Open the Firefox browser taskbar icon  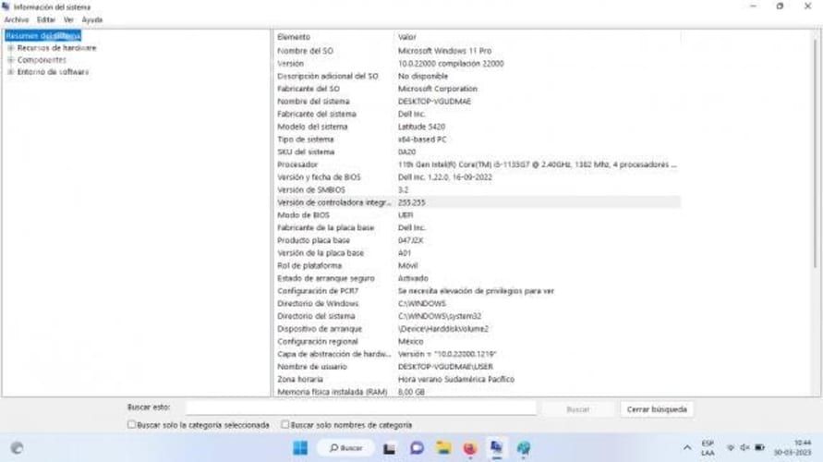point(470,448)
